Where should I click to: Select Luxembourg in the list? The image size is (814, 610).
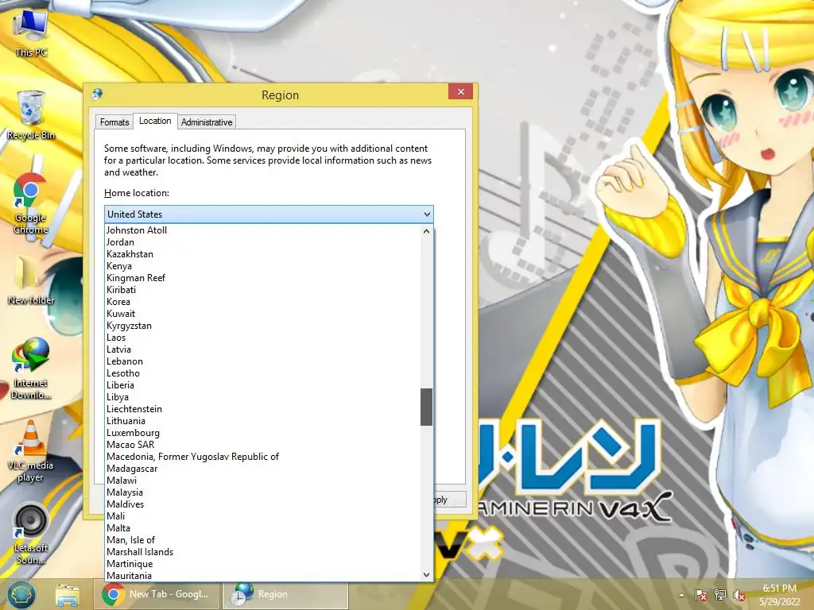coord(262,433)
